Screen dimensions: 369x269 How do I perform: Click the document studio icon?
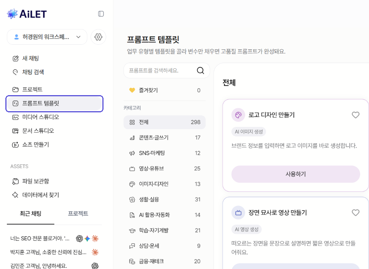pos(16,131)
